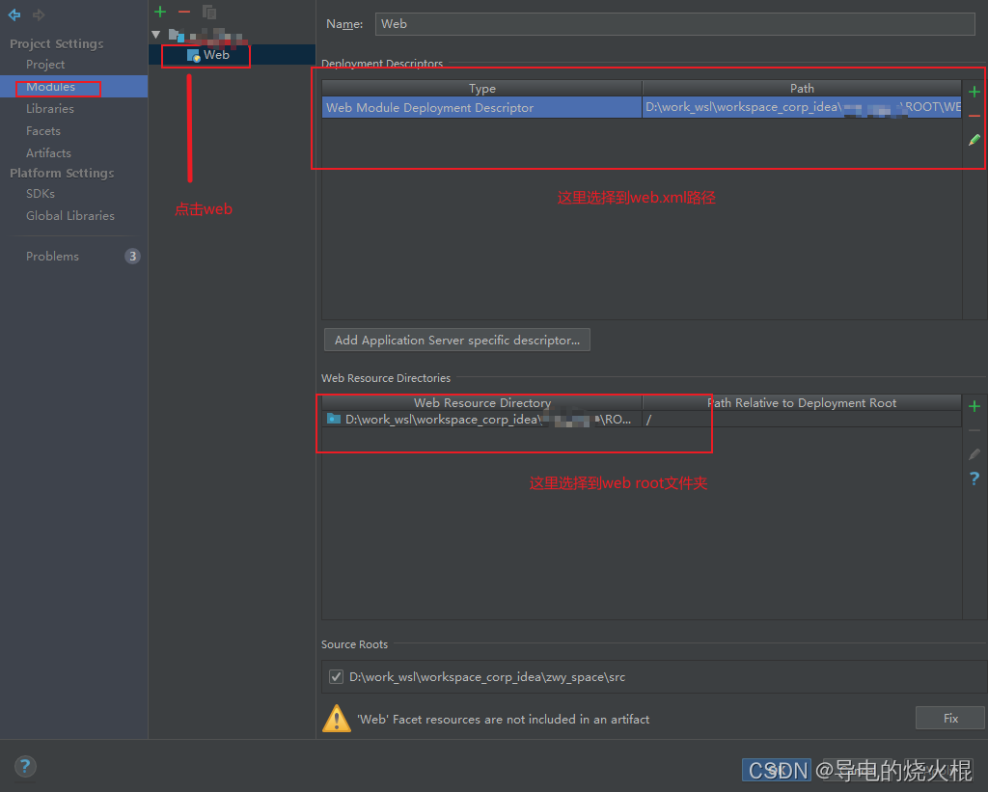The width and height of the screenshot is (988, 792).
Task: Select the web resource directory row
Action: [642, 419]
